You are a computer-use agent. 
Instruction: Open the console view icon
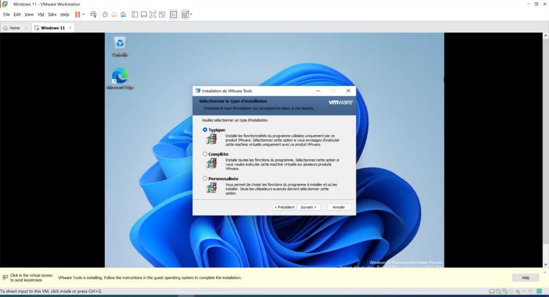174,14
